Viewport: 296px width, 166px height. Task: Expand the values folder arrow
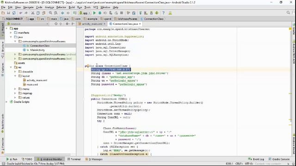pos(15,98)
